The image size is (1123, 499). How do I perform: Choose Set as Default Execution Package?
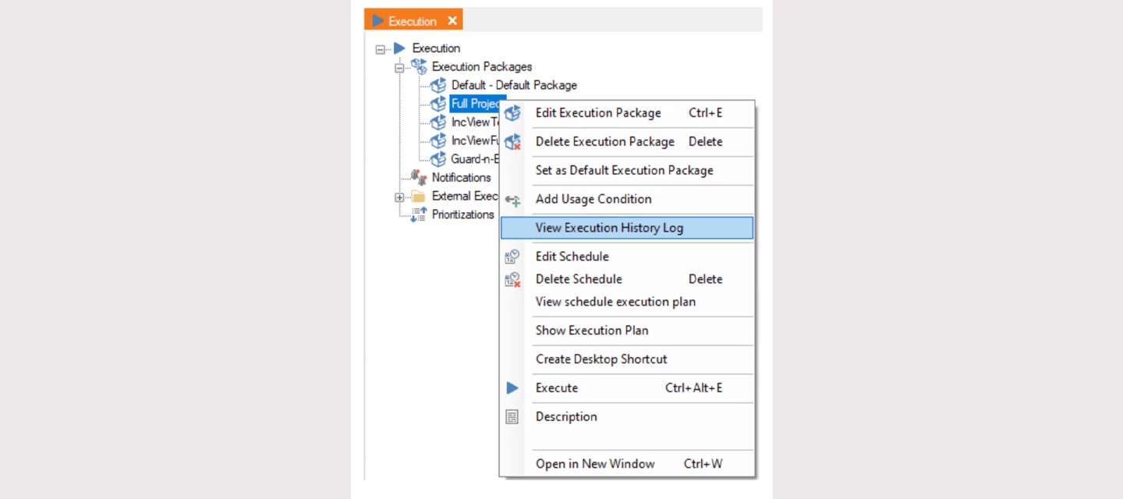(627, 171)
